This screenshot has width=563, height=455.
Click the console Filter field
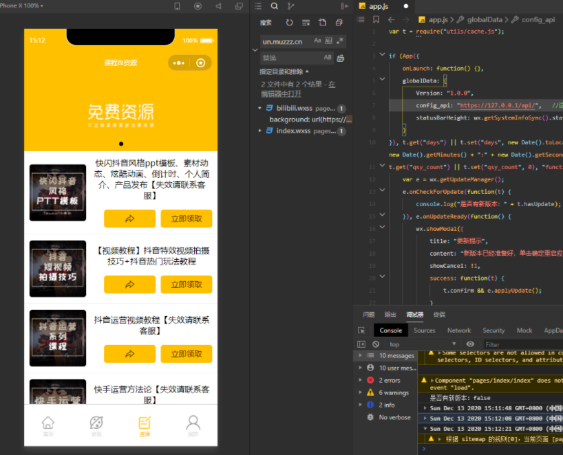point(523,344)
